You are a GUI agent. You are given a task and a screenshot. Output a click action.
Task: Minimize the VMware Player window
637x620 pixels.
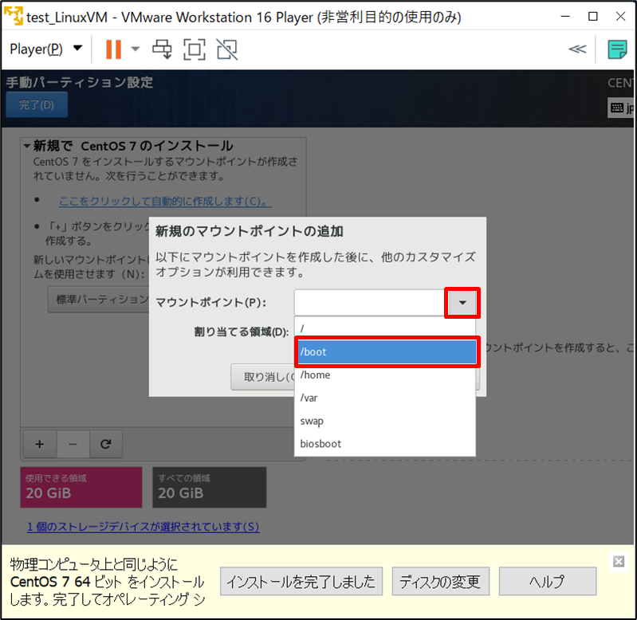(565, 17)
